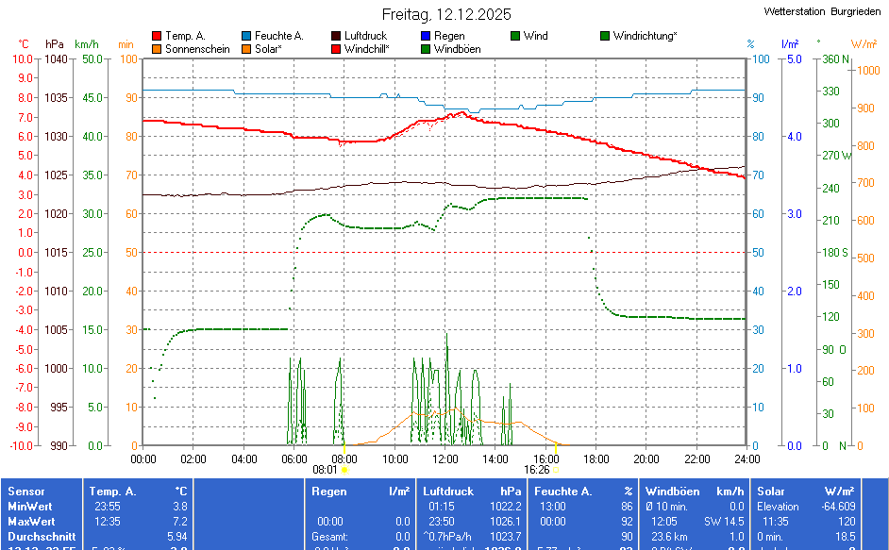Click the blue Regen legend square
This screenshot has height=550, width=889.
point(426,36)
